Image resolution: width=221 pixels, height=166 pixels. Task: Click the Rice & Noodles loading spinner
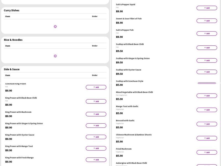click(x=55, y=56)
